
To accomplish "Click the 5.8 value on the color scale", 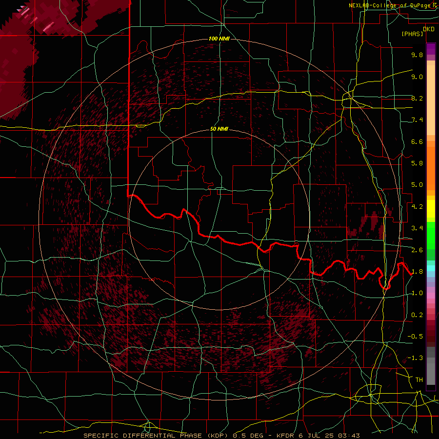I will point(417,163).
